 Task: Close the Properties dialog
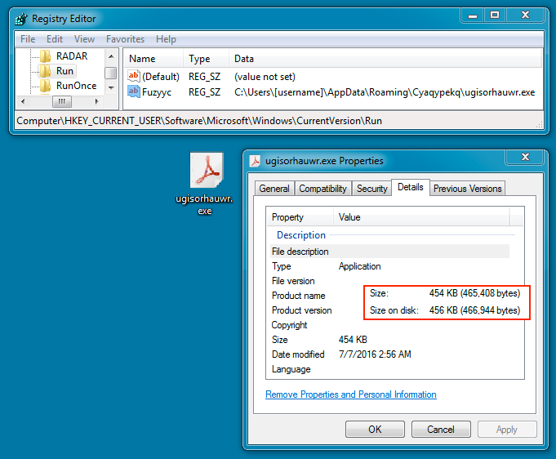tap(525, 157)
